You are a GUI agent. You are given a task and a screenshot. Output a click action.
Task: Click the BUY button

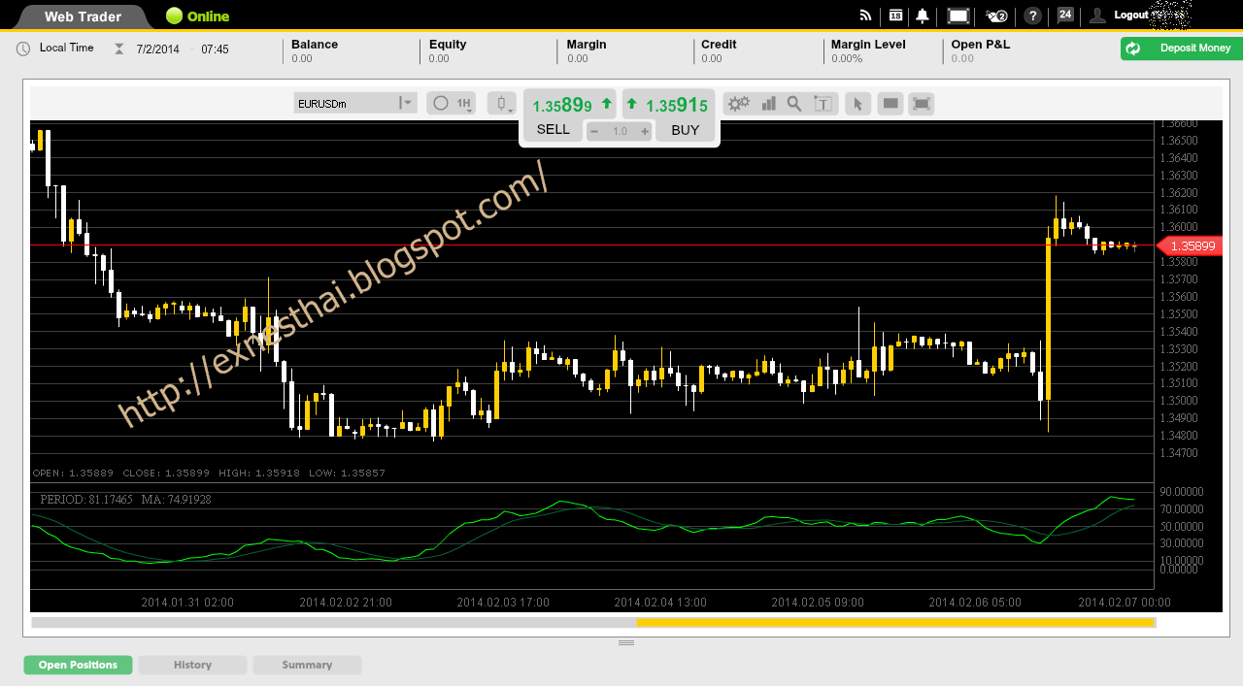686,130
